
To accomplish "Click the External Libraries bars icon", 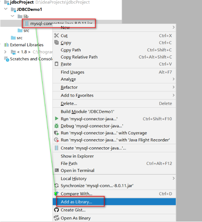I will click(6, 45).
